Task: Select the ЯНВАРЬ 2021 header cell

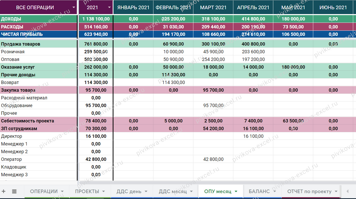Action: click(x=133, y=7)
